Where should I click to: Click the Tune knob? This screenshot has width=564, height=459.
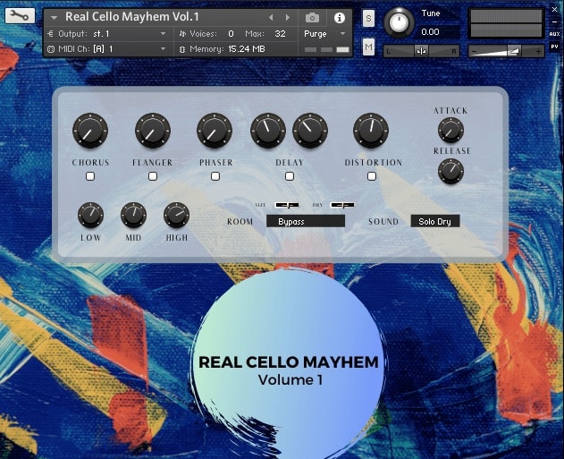tap(399, 22)
